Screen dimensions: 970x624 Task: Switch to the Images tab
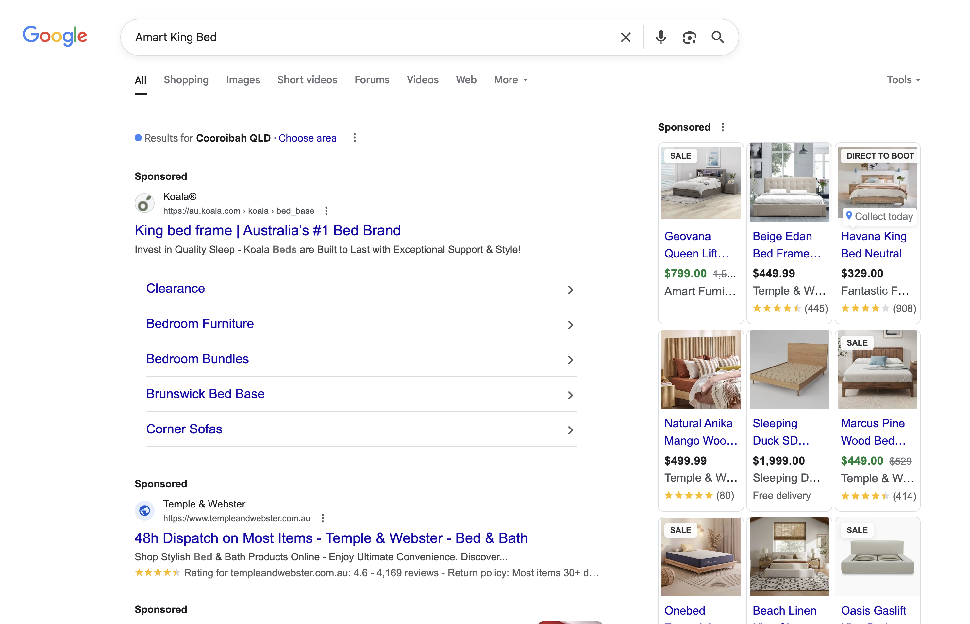243,80
